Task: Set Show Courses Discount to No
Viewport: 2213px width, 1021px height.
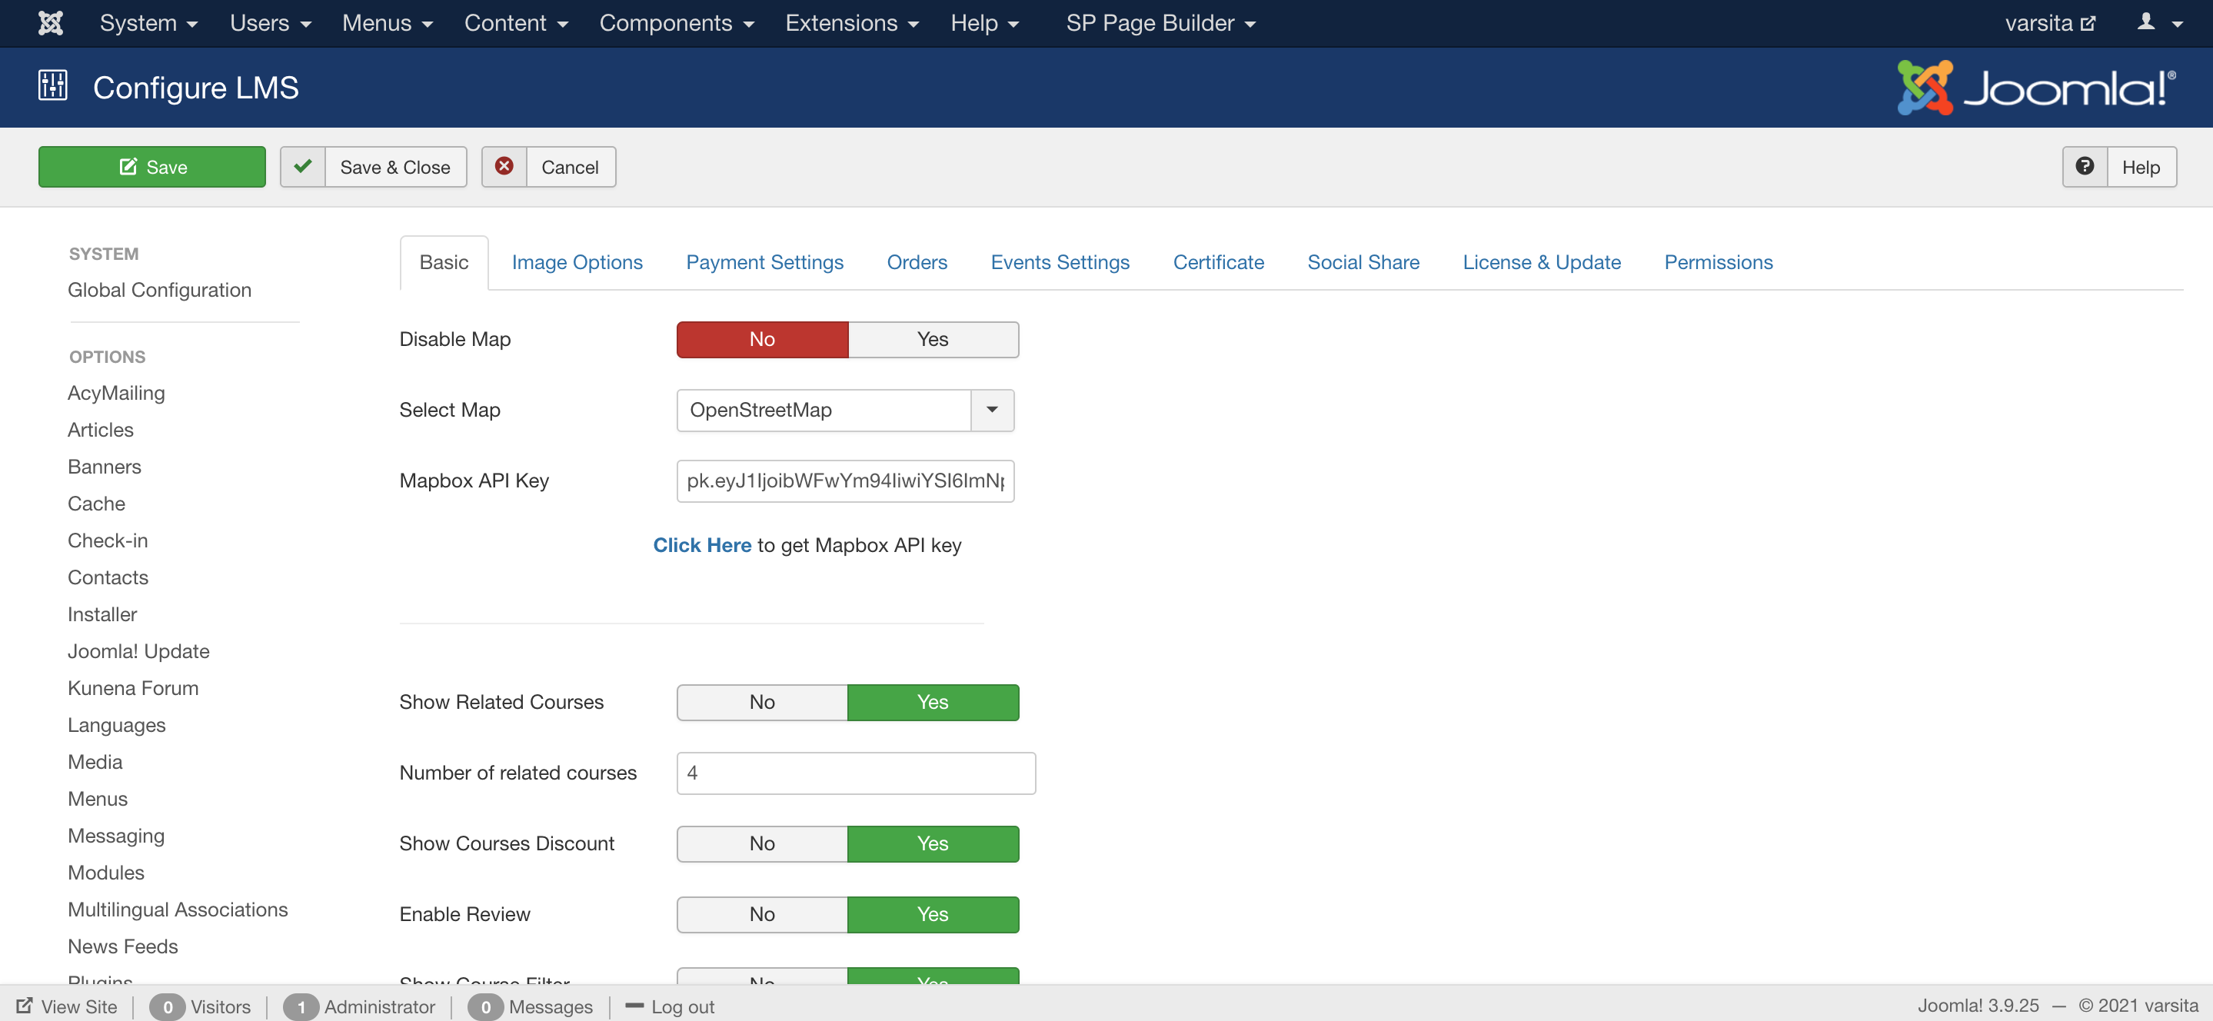Action: coord(761,843)
